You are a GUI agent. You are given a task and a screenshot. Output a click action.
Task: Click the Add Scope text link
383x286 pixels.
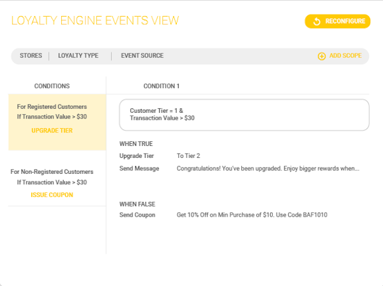point(345,56)
